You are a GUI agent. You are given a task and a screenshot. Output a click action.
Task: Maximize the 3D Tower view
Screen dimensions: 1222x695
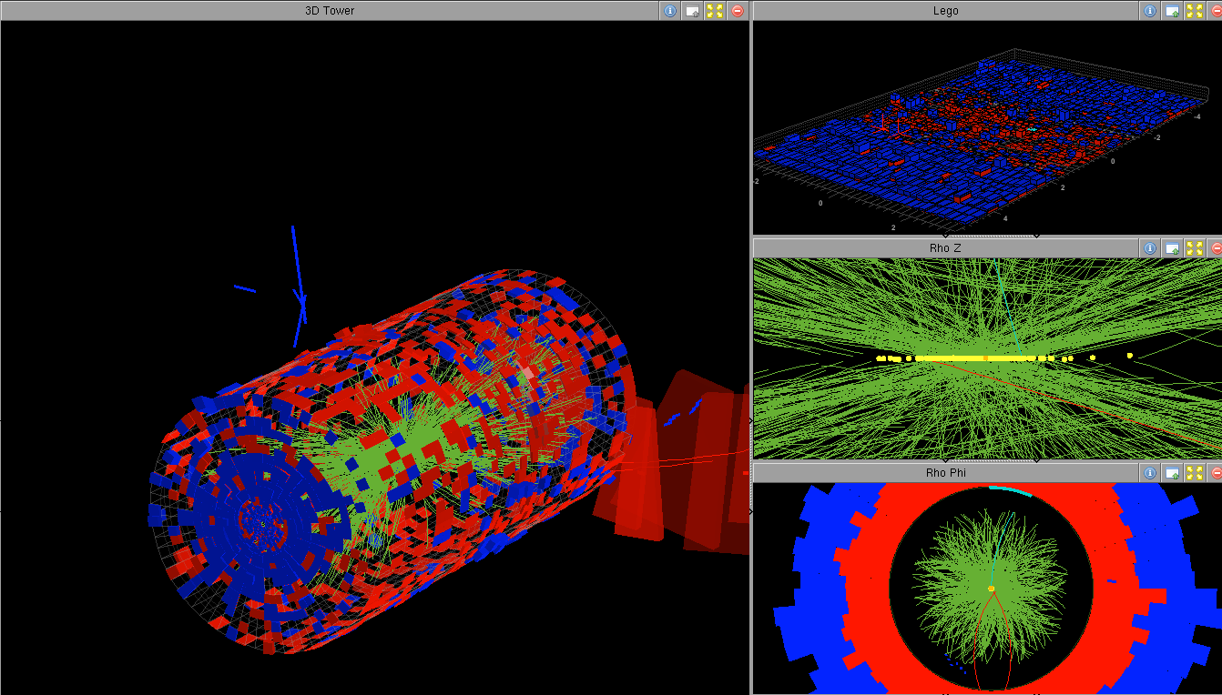715,11
